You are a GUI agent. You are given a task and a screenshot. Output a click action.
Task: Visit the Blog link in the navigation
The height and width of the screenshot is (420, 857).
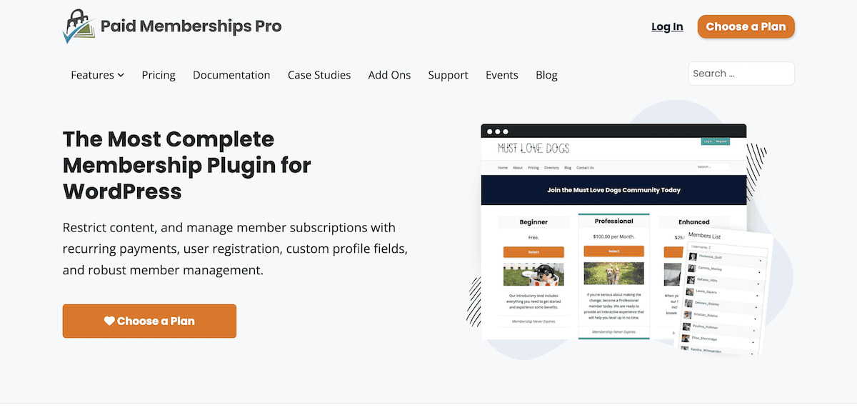click(546, 75)
